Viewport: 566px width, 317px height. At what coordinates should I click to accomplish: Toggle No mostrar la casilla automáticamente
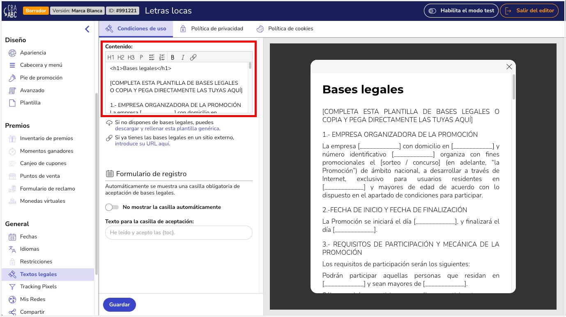(112, 207)
